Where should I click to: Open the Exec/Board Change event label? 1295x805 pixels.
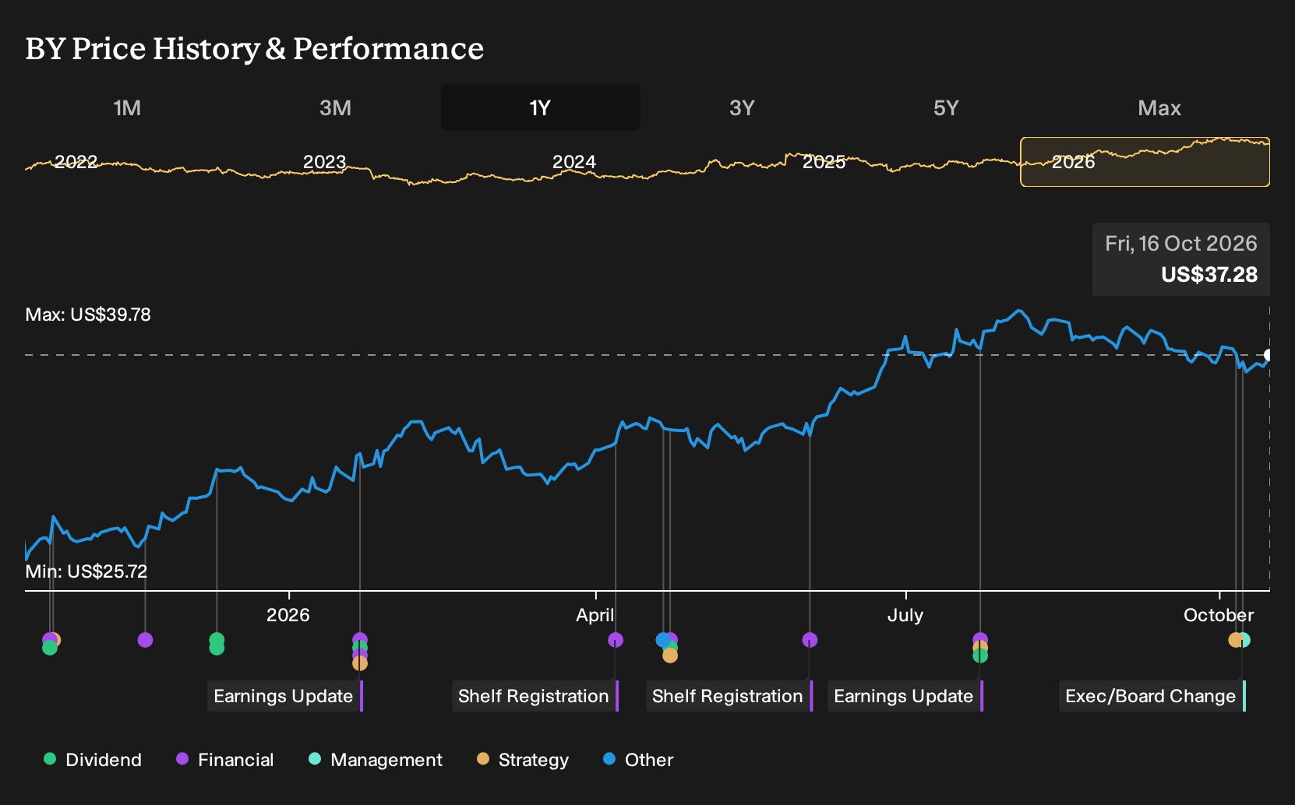tap(1152, 696)
